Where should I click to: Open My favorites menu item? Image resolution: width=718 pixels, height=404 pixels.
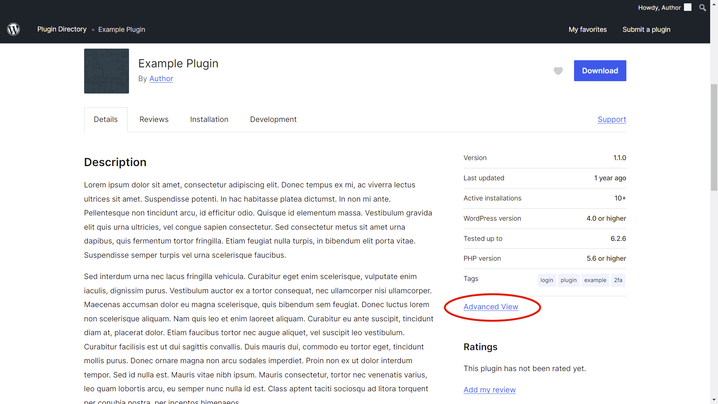pyautogui.click(x=587, y=30)
